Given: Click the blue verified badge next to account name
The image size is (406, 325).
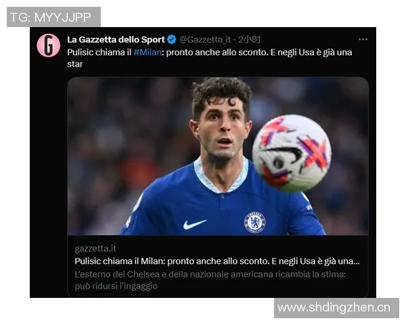Looking at the screenshot, I should coord(171,40).
